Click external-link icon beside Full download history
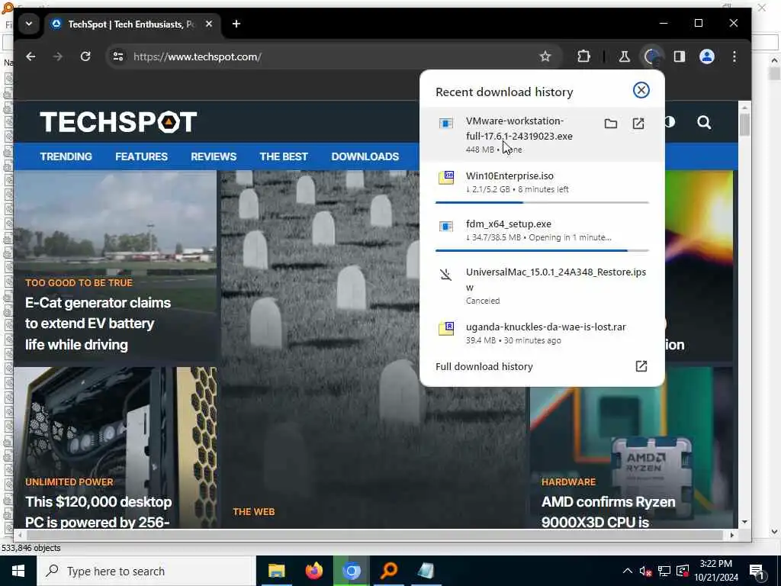The height and width of the screenshot is (586, 781). click(641, 367)
